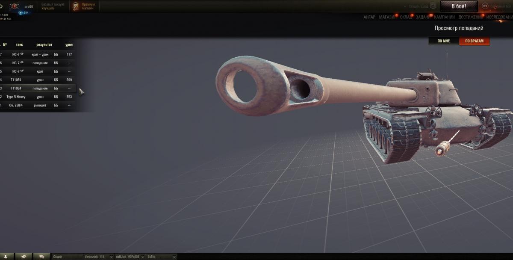Image resolution: width=513 pixels, height=260 pixels.
Task: Open the 'Задачи' tab
Action: (423, 17)
